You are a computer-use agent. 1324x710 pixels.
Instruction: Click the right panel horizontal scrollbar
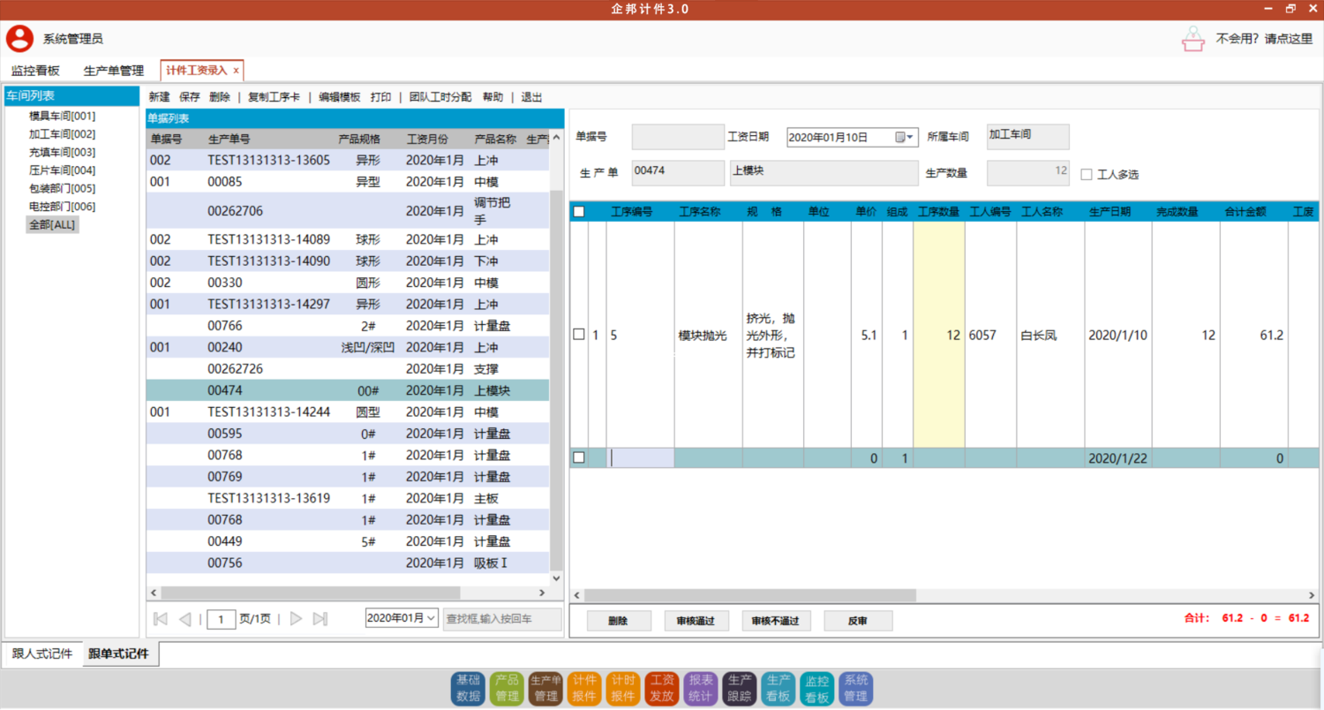[x=750, y=595]
